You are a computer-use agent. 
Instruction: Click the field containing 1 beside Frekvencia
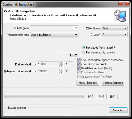tap(69, 64)
